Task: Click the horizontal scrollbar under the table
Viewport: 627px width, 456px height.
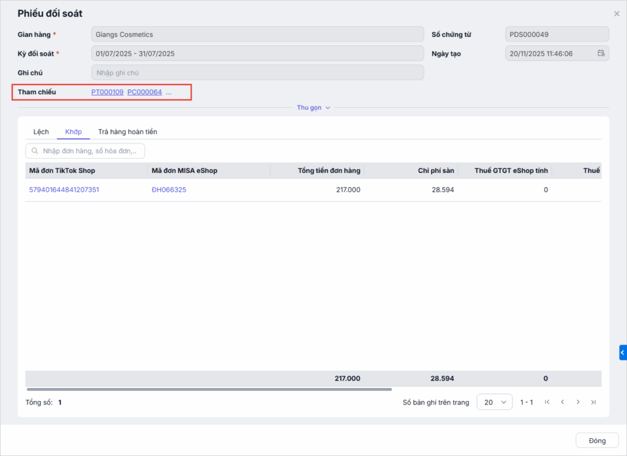Action: click(x=208, y=389)
